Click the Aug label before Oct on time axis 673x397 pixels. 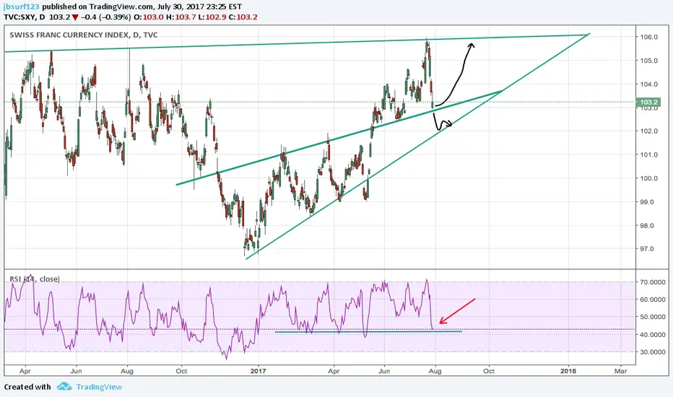pos(127,371)
